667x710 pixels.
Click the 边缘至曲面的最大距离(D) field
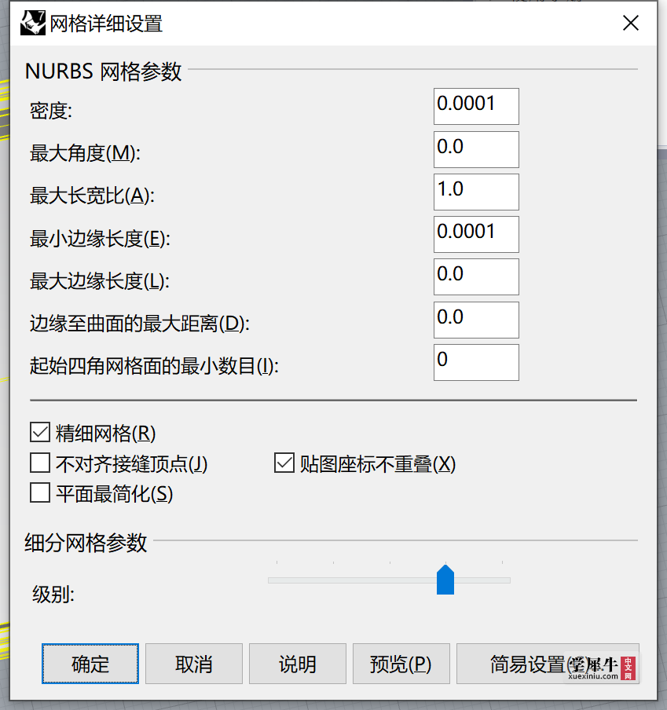tap(476, 320)
